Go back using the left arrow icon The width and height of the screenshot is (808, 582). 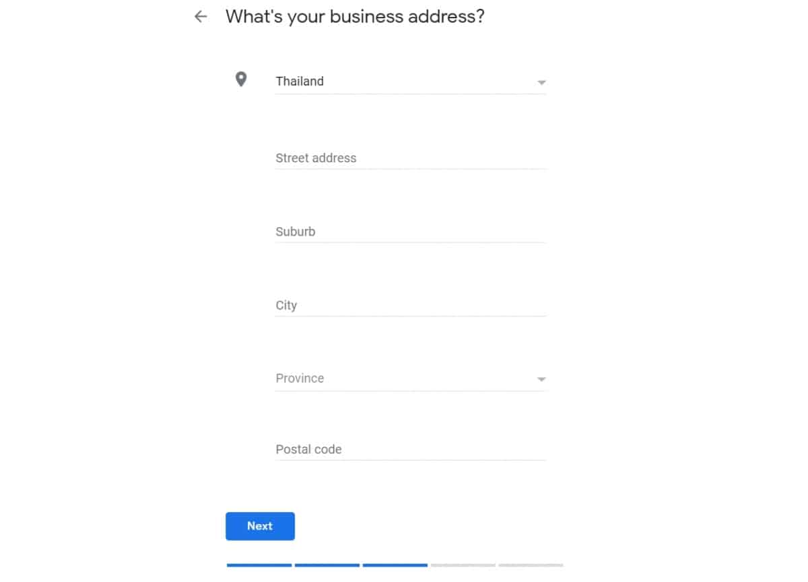click(x=201, y=17)
